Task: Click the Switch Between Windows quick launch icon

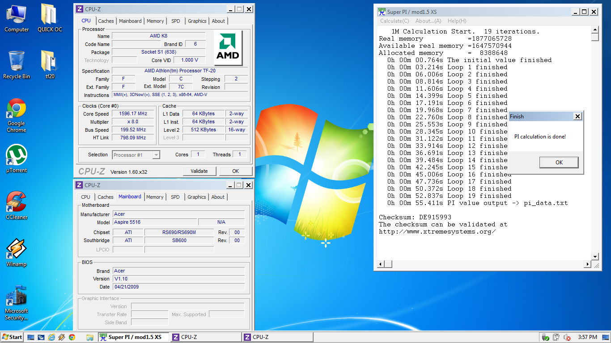Action: [41, 337]
